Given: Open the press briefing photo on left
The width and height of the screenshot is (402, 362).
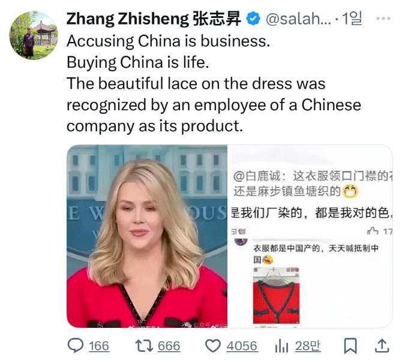Looking at the screenshot, I should click(147, 236).
